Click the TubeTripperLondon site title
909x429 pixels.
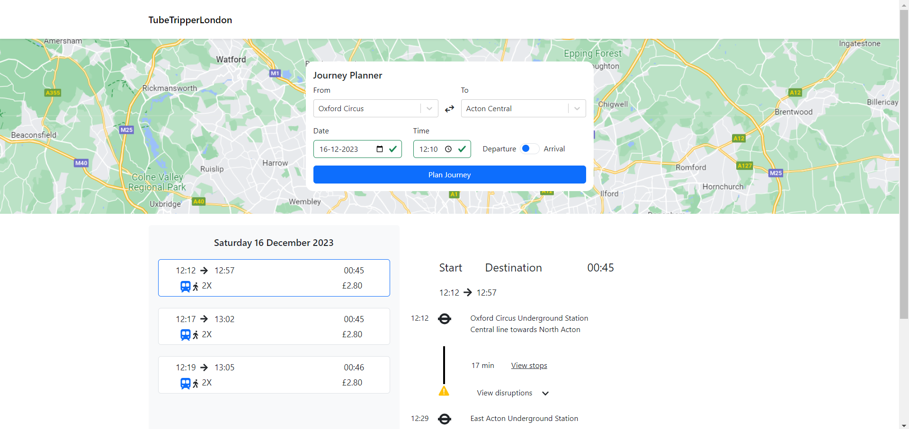190,20
